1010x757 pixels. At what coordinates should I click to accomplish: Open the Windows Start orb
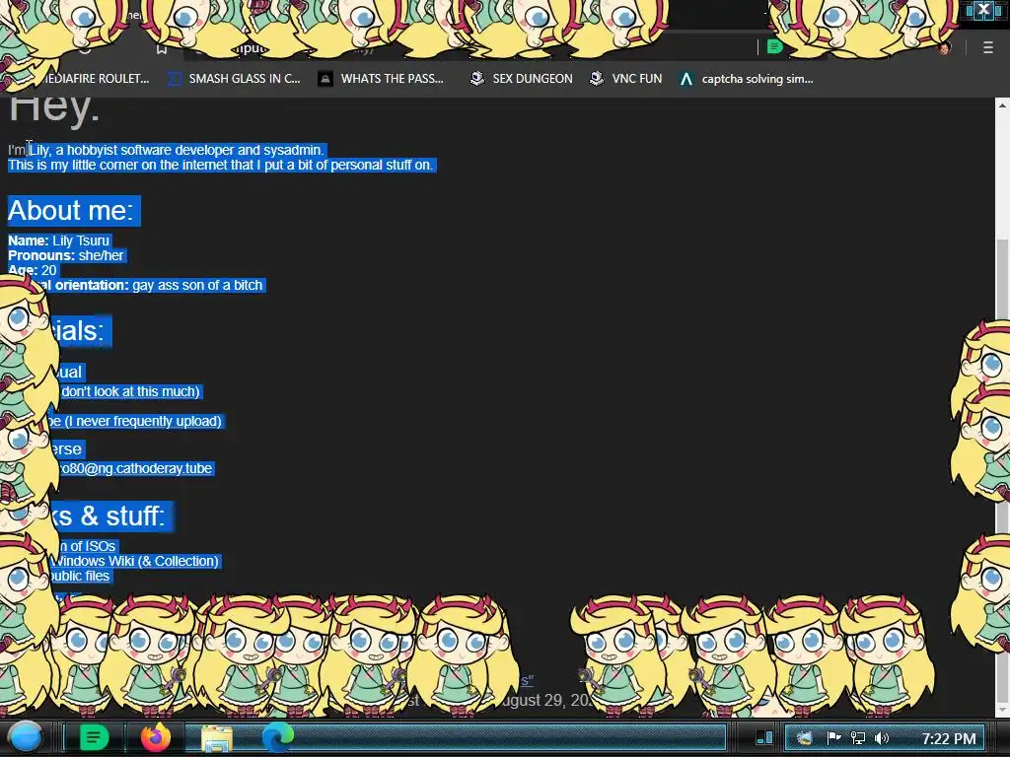[x=26, y=737]
